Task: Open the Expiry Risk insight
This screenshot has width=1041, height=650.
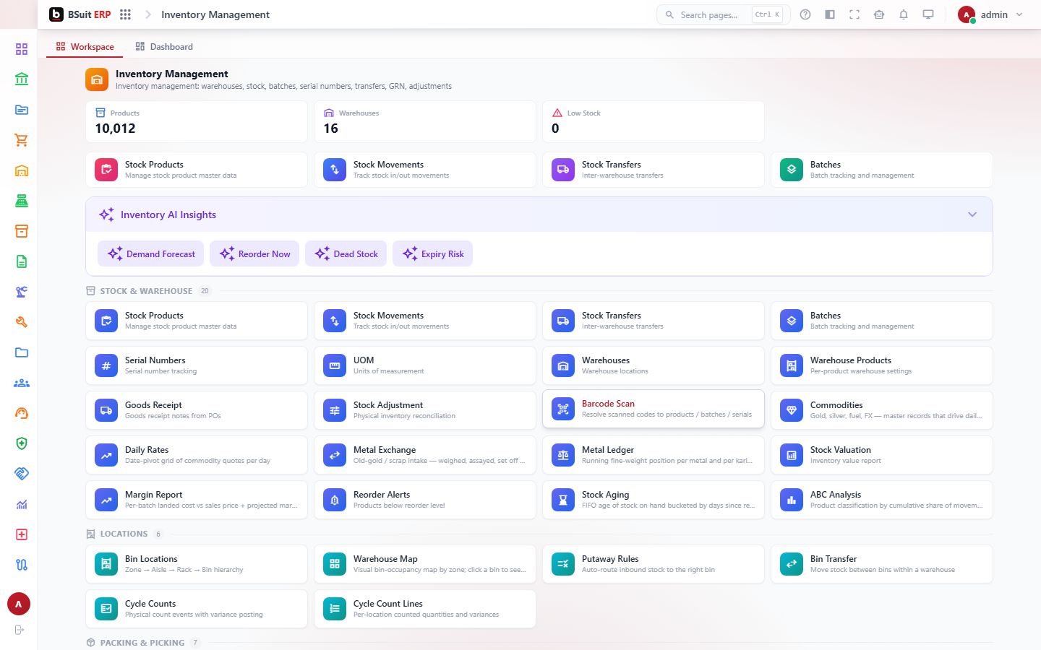Action: click(x=433, y=253)
